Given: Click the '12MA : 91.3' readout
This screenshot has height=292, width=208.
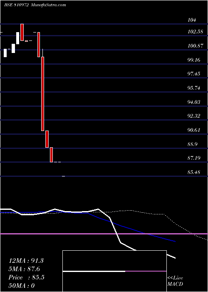Looking at the screenshot, I should [26, 261].
